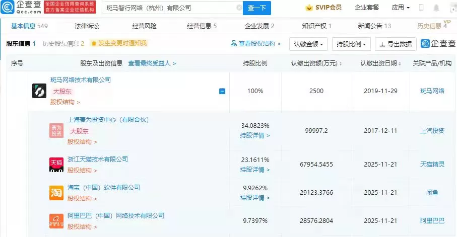Sort by 认缴出资额 column arrows
Image resolution: width=457 pixels, height=237 pixels.
341,64
